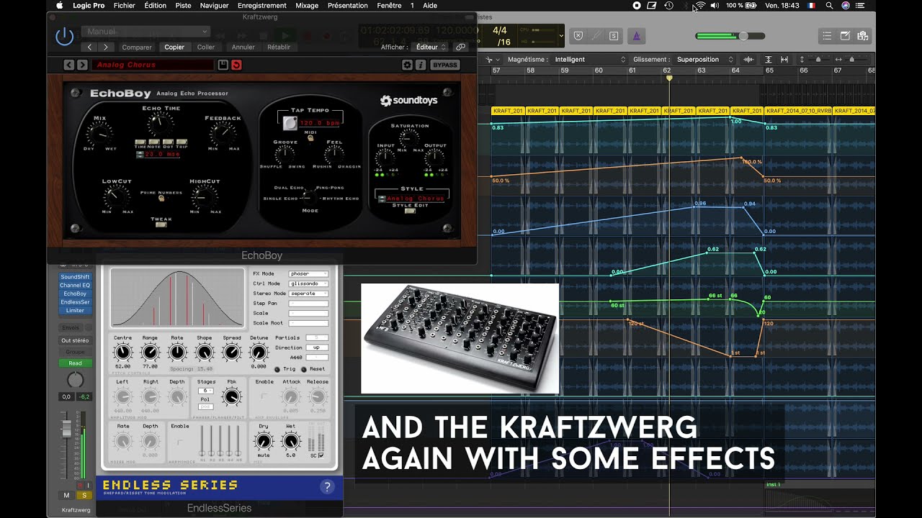Select the Limiter insert slot
The height and width of the screenshot is (518, 922).
[75, 311]
